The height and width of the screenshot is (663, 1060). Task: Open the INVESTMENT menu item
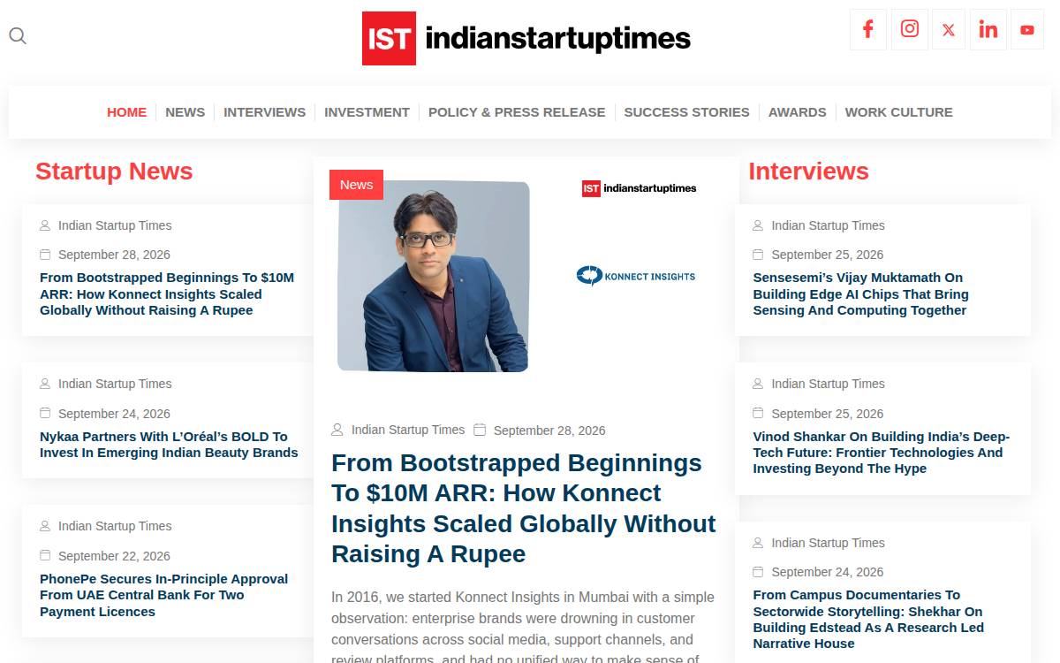367,112
